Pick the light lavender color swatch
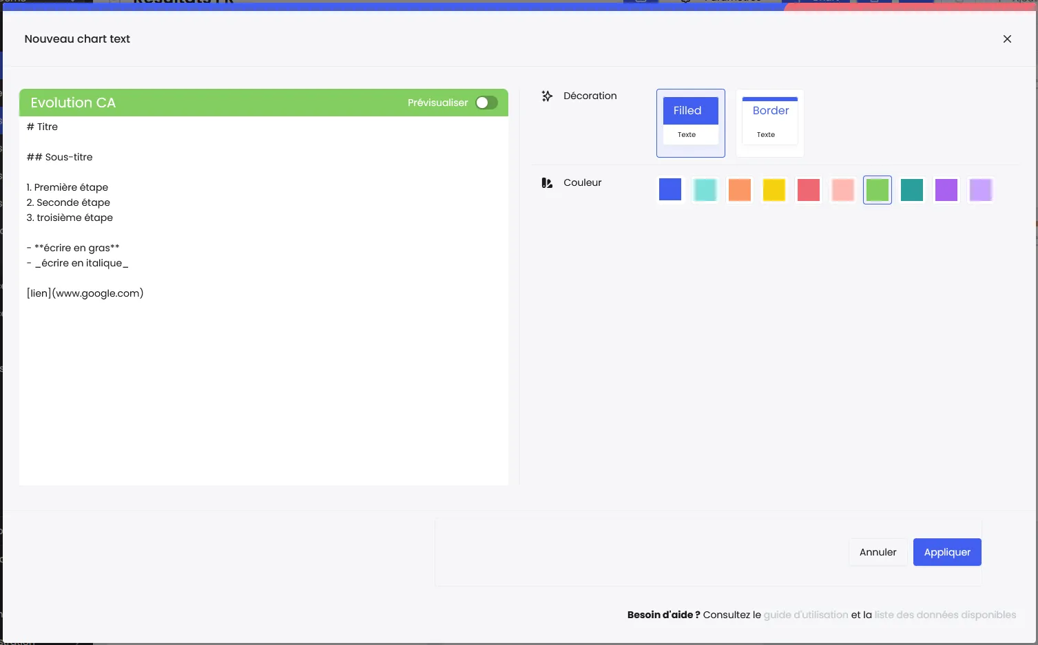This screenshot has height=645, width=1038. pyautogui.click(x=980, y=189)
